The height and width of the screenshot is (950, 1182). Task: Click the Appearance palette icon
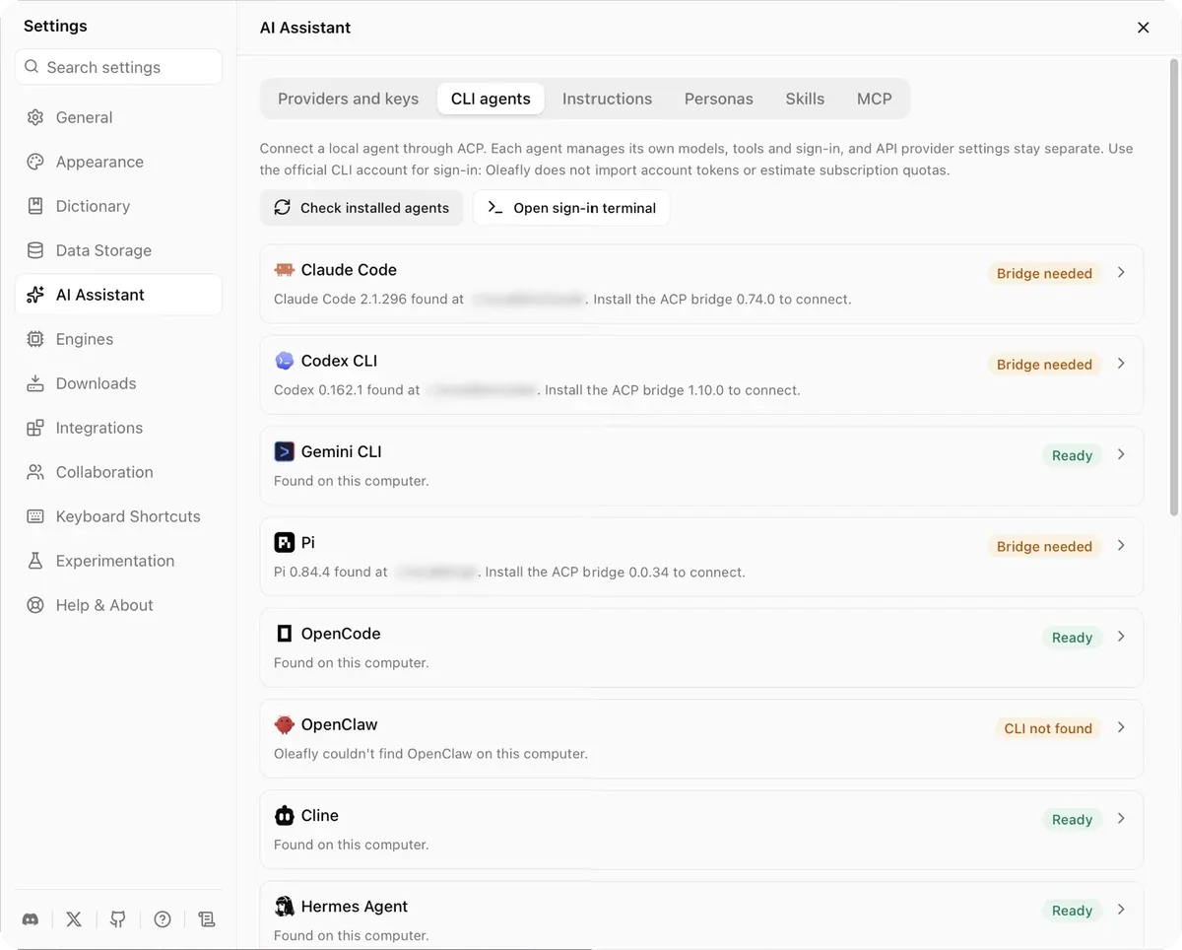(x=35, y=162)
